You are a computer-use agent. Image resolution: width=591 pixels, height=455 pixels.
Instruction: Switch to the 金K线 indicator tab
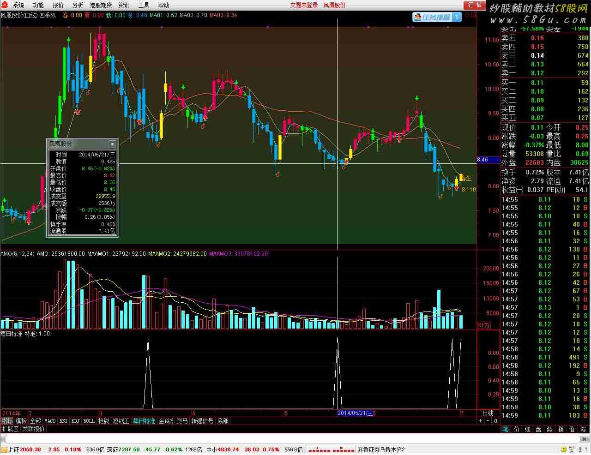point(166,421)
